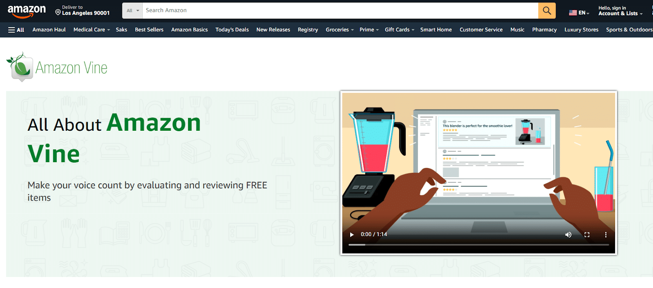Click the "All About Amazon Vine" heading
Image resolution: width=653 pixels, height=288 pixels.
coord(114,138)
